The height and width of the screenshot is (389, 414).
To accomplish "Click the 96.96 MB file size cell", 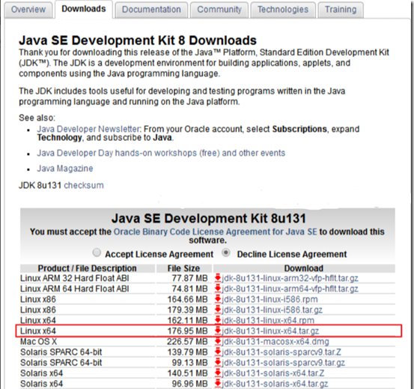I will 190,384.
